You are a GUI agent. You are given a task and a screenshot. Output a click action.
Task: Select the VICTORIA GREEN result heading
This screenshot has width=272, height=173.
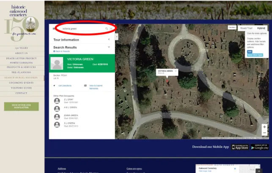pos(80,59)
